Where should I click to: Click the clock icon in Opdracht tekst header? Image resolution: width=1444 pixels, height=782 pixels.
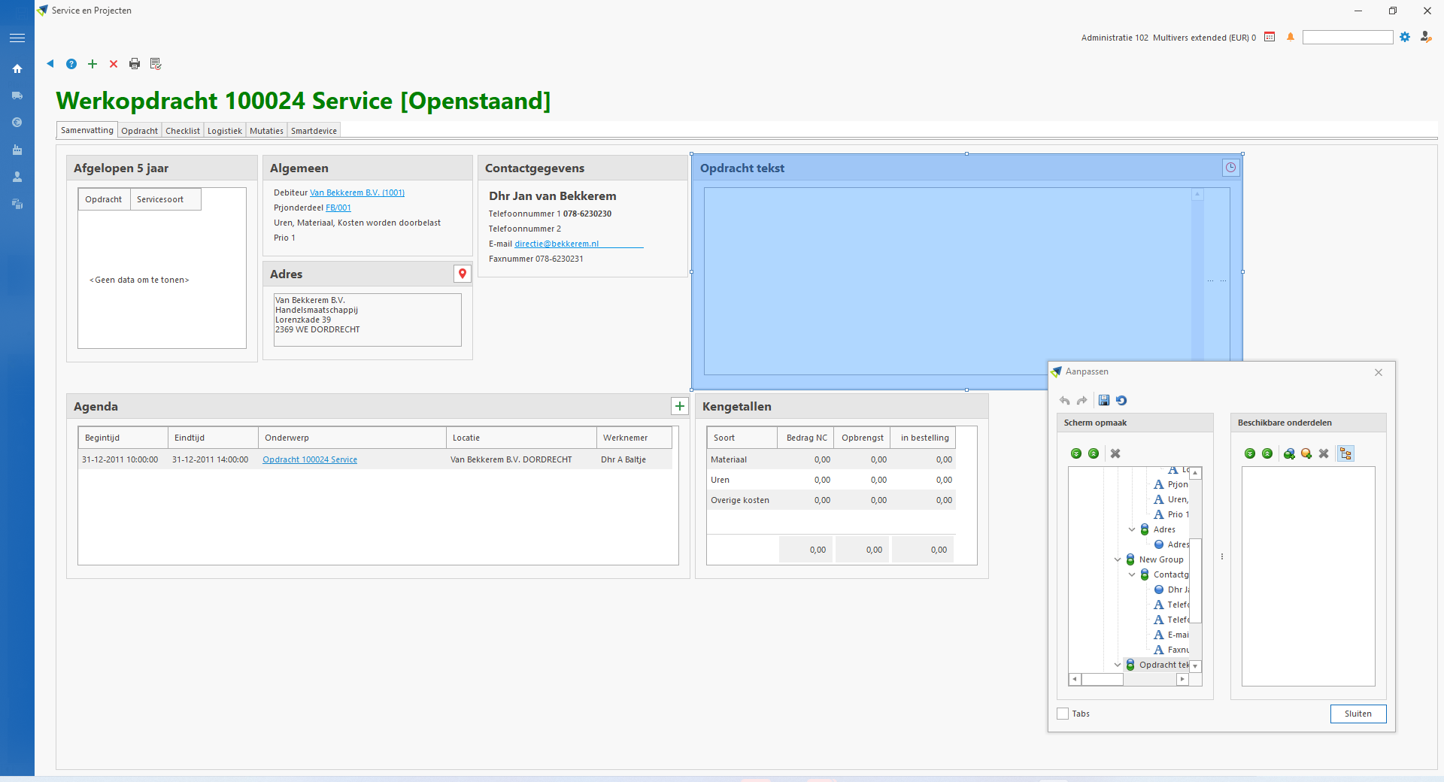point(1230,168)
